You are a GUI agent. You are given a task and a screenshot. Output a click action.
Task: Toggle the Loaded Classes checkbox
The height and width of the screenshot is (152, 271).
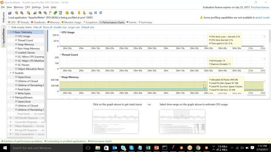pyautogui.click(x=16, y=52)
